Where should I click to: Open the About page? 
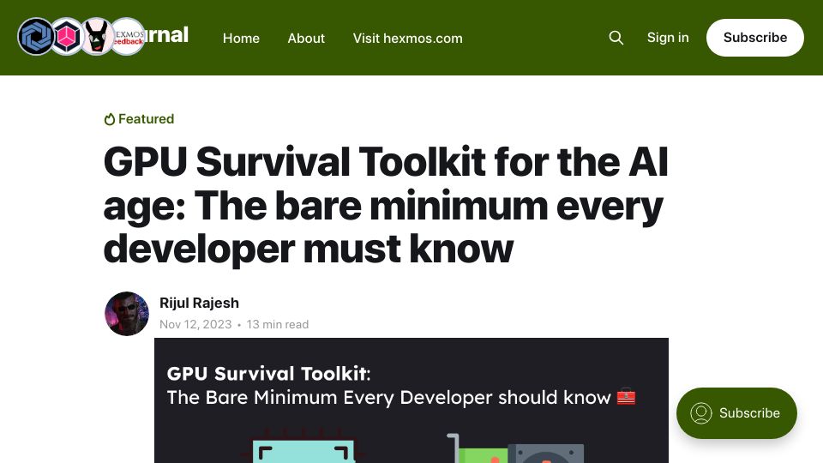pos(306,39)
